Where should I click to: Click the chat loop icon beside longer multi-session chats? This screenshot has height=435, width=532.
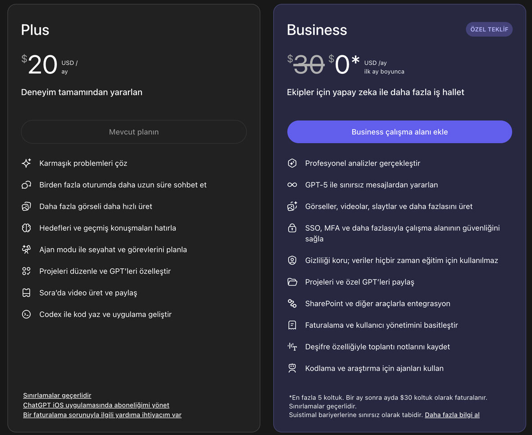(27, 185)
